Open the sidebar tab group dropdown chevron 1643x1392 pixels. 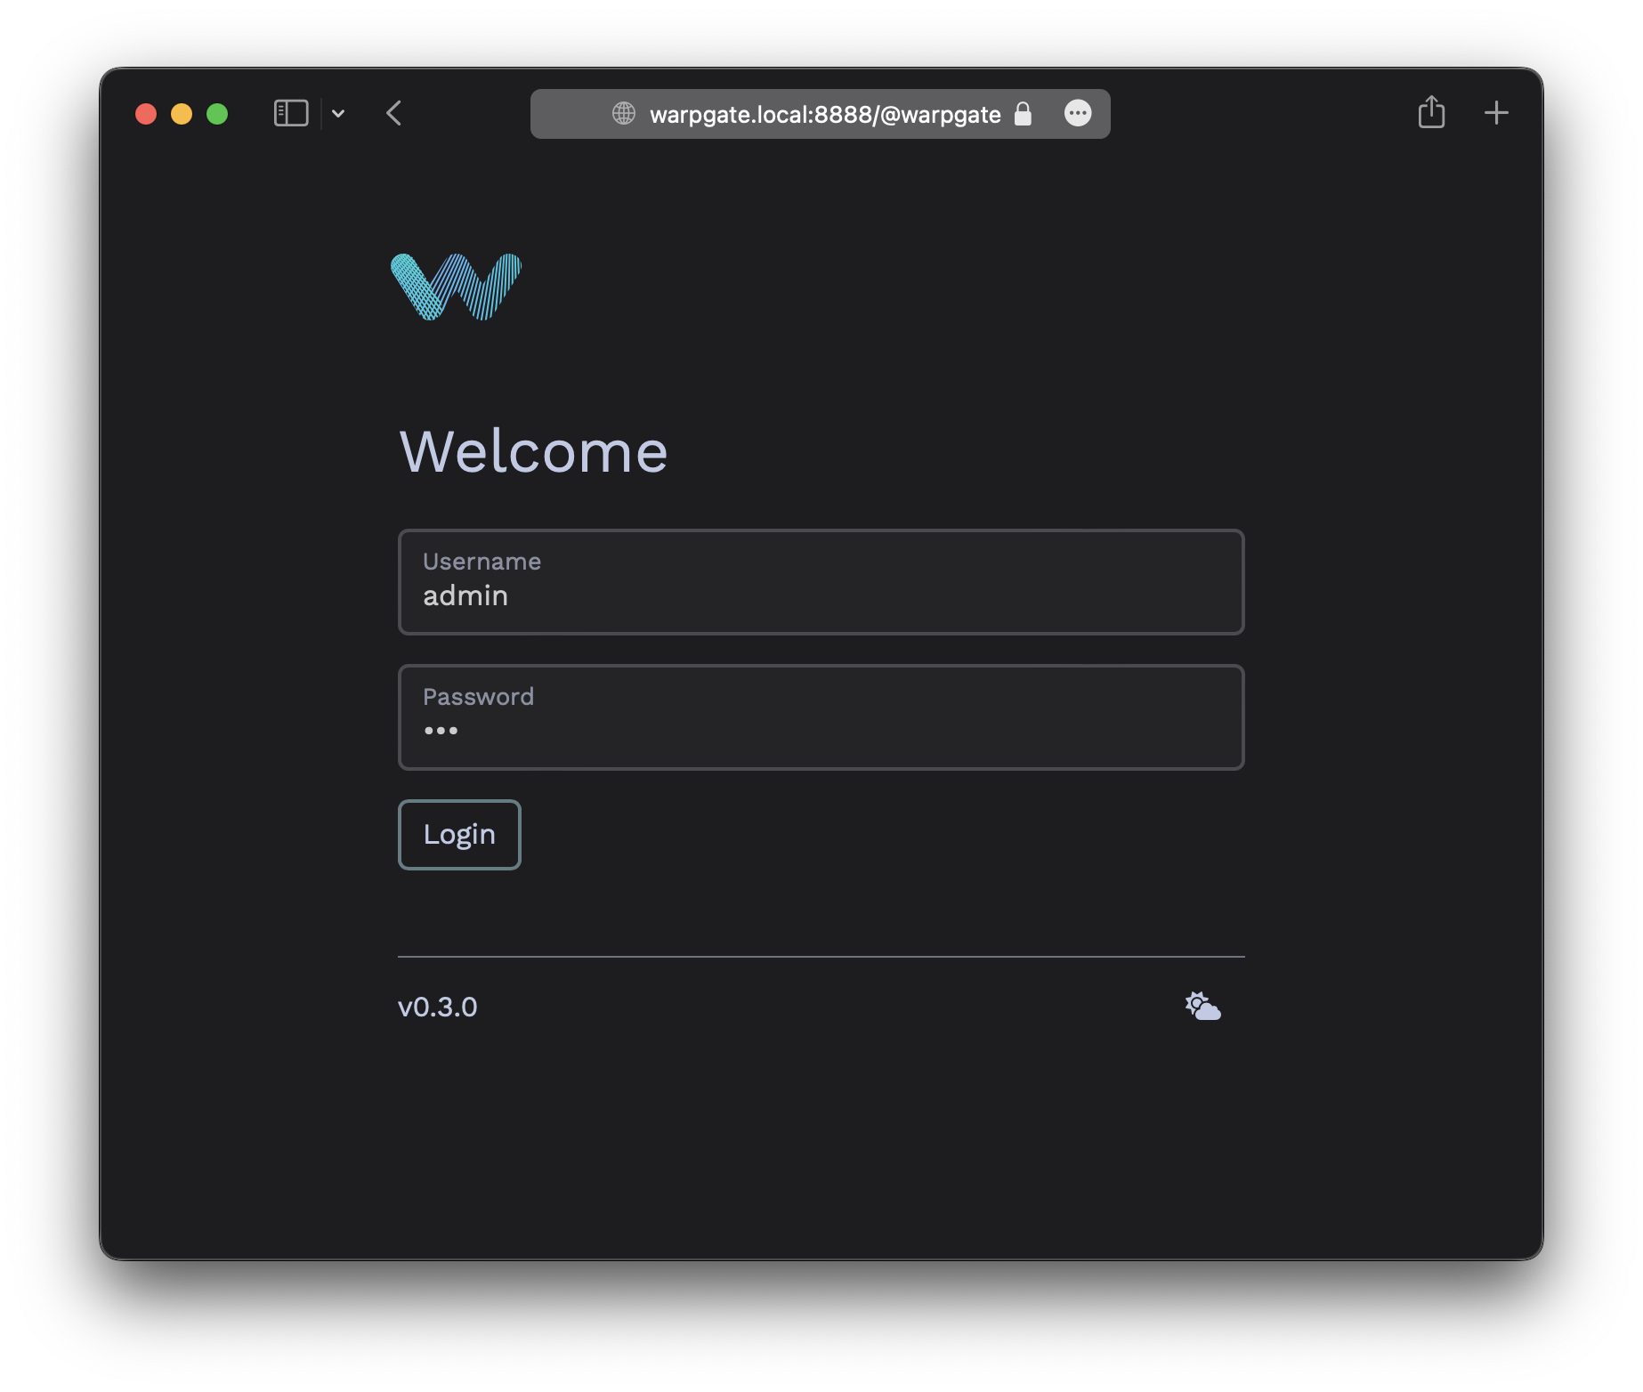click(338, 114)
